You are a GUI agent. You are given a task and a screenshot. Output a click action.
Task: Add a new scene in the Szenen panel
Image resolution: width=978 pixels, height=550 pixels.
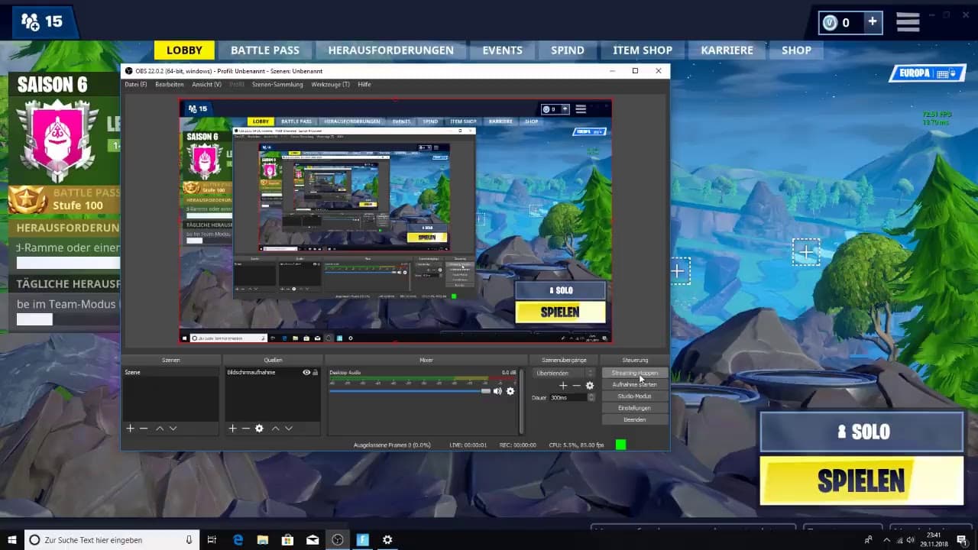130,429
